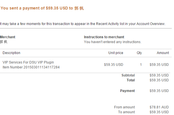Click the Description column header
The image size is (174, 115).
pyautogui.click(x=11, y=53)
